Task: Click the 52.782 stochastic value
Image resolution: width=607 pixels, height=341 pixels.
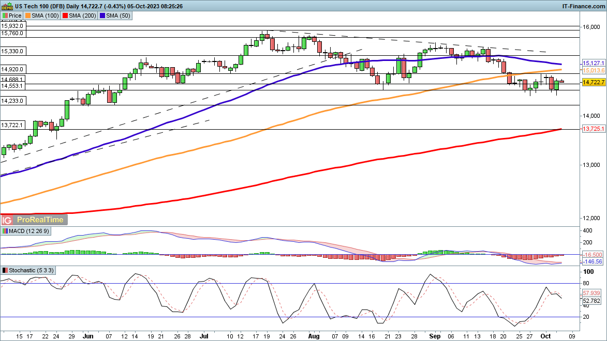Action: (x=592, y=300)
